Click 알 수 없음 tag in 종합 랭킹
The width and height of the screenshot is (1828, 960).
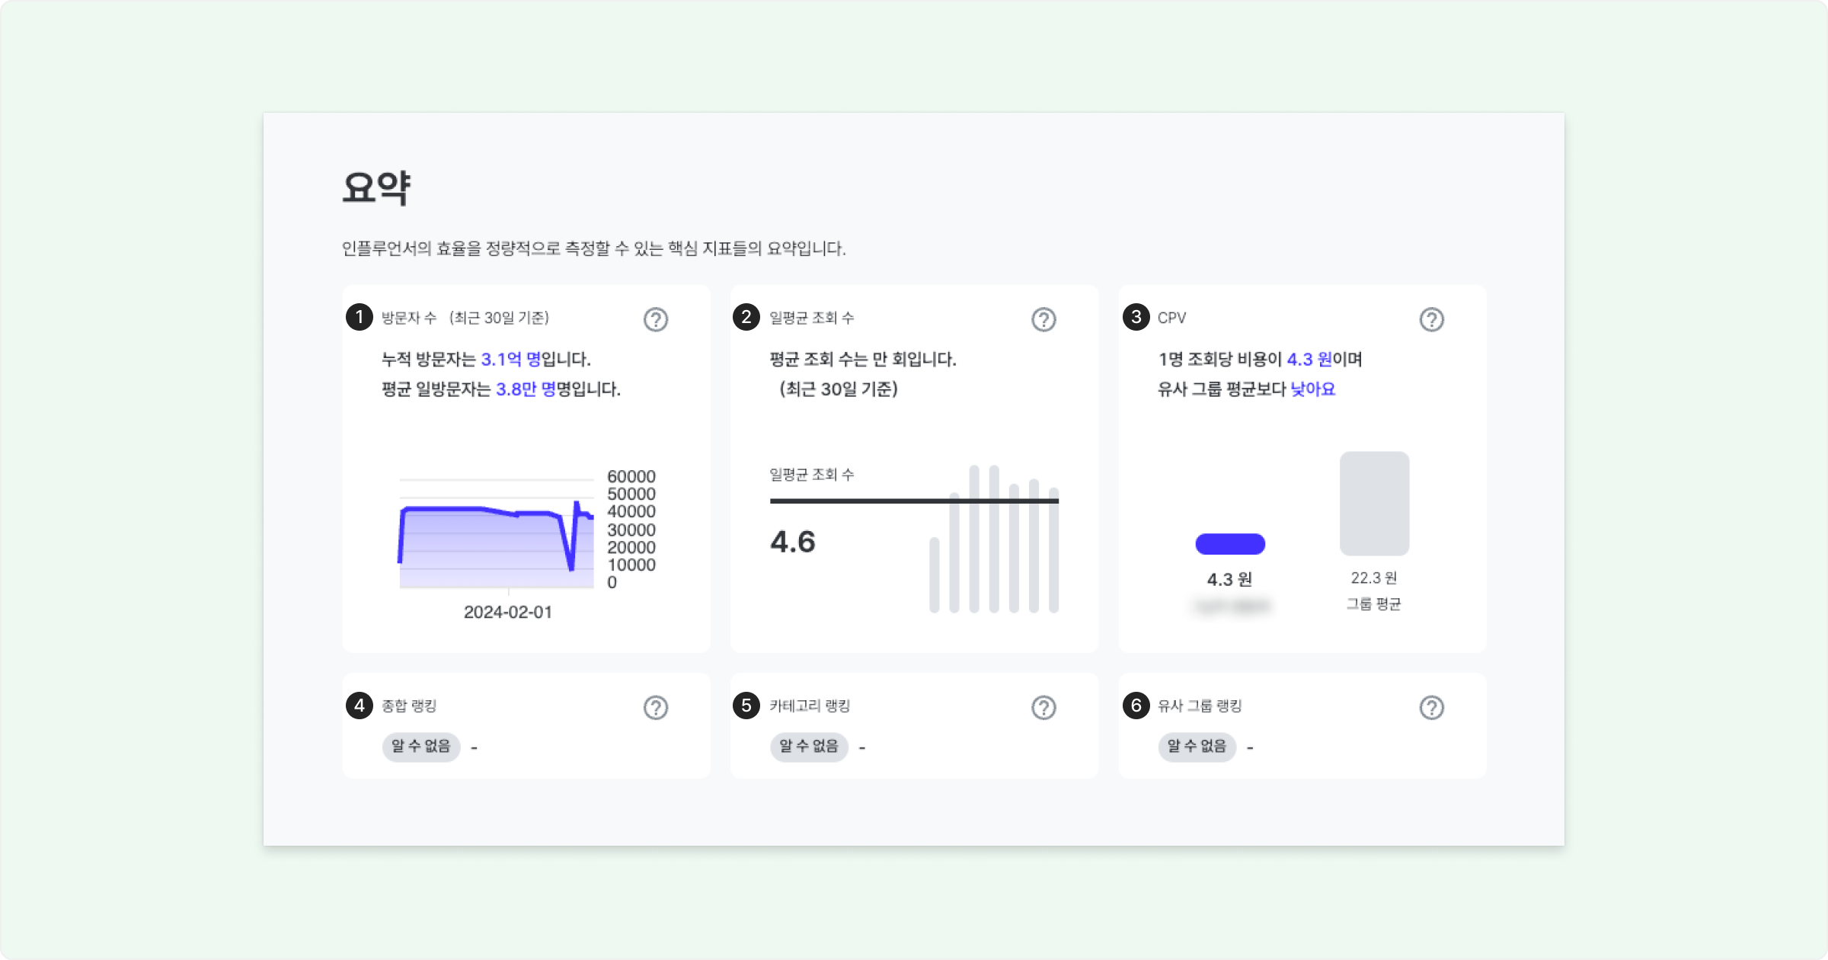[x=420, y=746]
